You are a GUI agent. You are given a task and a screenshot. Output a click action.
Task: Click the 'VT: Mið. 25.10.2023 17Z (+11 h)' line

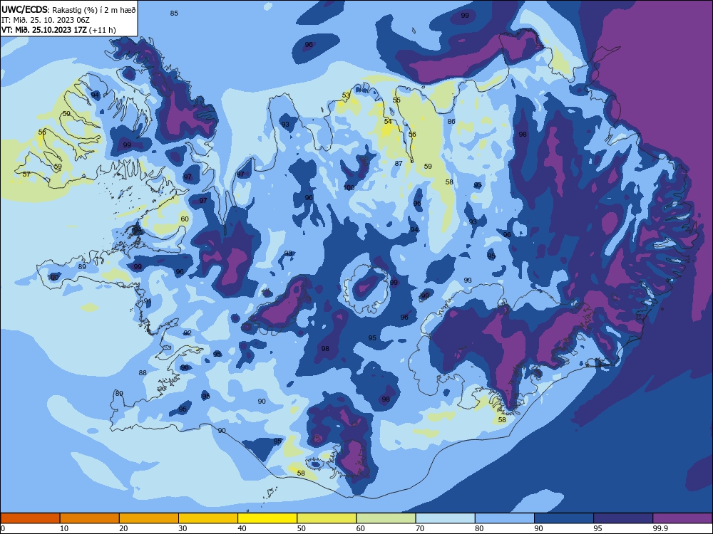(58, 30)
